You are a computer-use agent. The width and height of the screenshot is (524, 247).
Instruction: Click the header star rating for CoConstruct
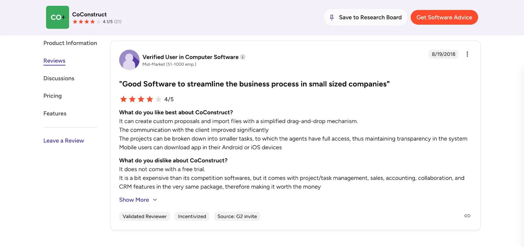coord(86,22)
